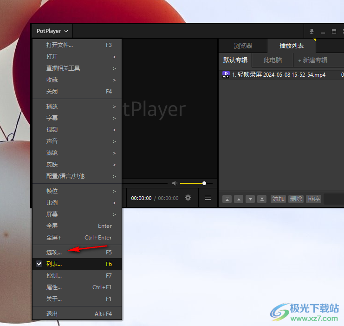This screenshot has height=326, width=344.
Task: Toggle the playlist hamburger icon
Action: tap(208, 198)
